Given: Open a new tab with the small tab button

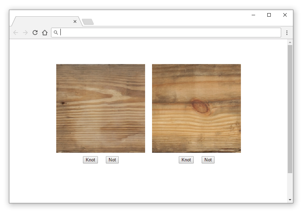Looking at the screenshot, I should (x=88, y=22).
